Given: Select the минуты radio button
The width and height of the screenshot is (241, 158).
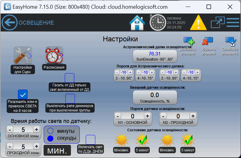Looking at the screenshot, I should [x=51, y=131].
